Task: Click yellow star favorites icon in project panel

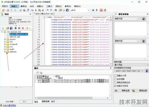Action: click(27, 28)
